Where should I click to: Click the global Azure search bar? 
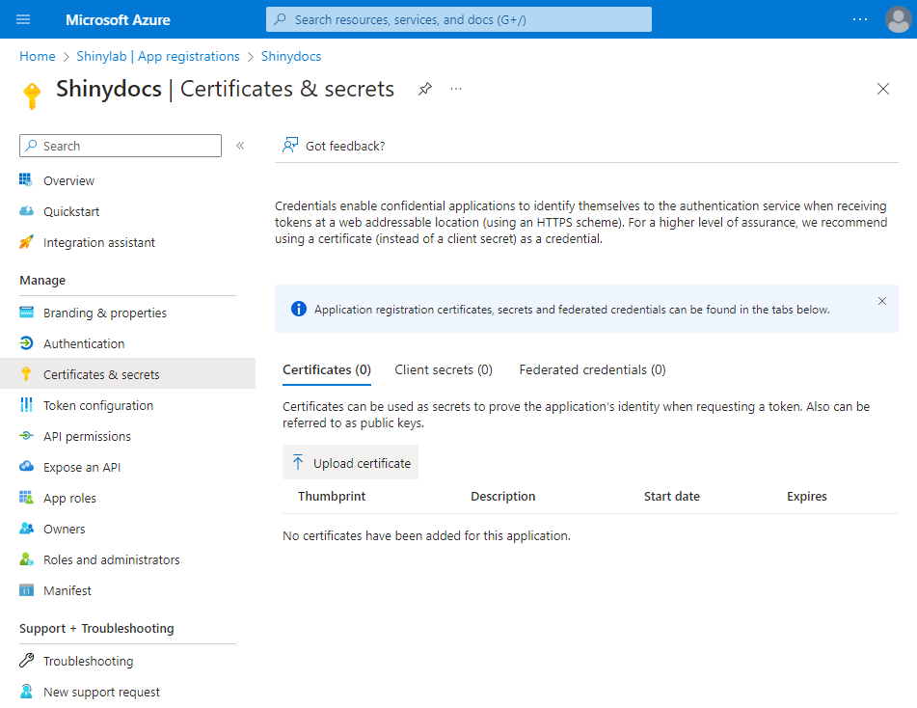click(x=459, y=19)
